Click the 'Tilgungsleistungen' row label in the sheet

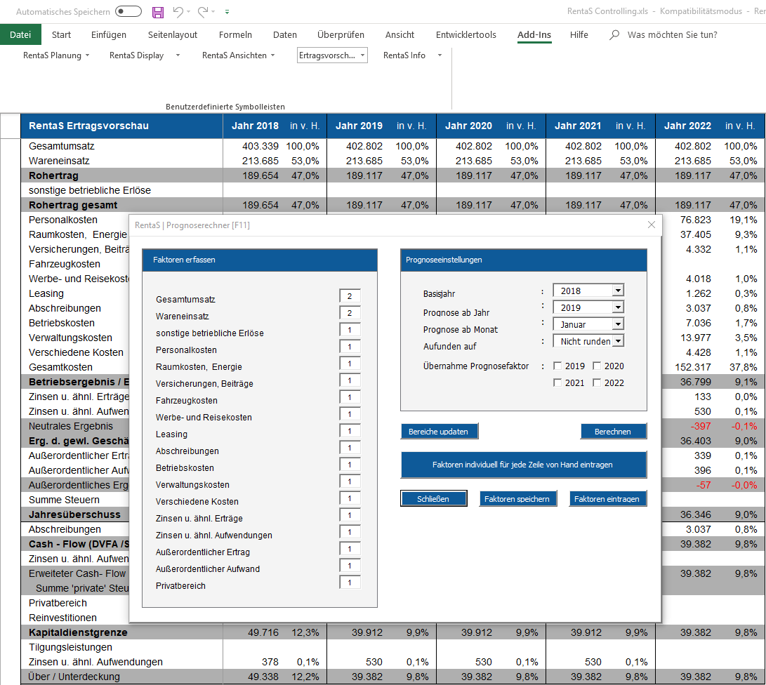70,647
